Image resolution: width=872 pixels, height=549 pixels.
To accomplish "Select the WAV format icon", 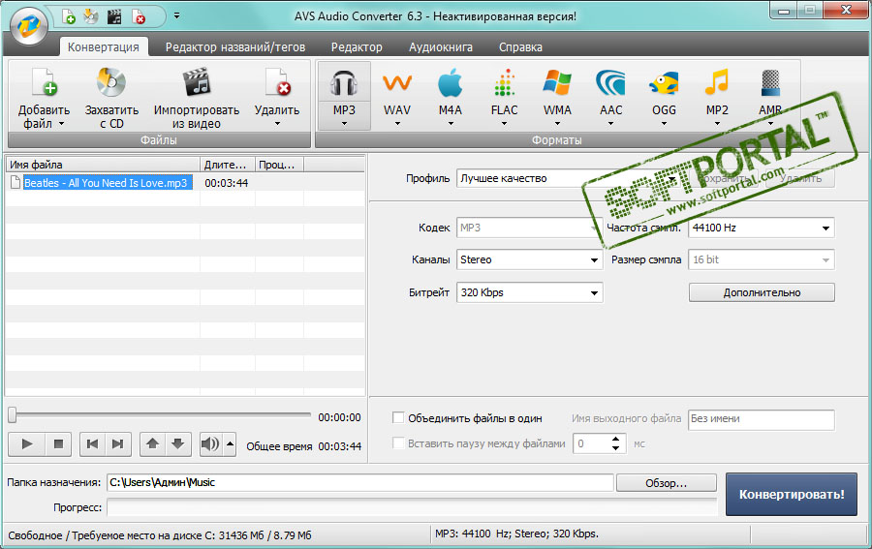I will (397, 84).
